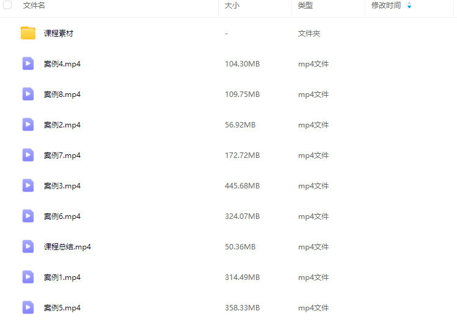Click the video icon for 案例3.mp4

pos(28,185)
